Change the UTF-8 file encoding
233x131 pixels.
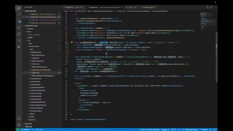click(x=173, y=130)
